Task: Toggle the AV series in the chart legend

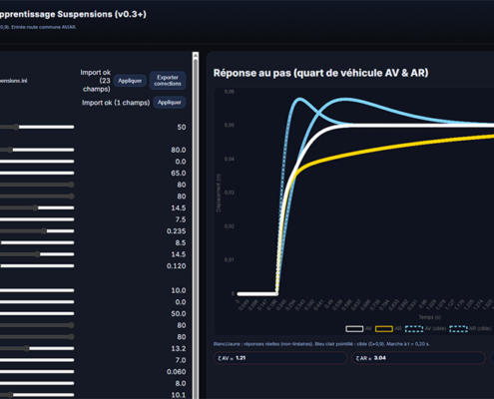Action: pyautogui.click(x=358, y=328)
